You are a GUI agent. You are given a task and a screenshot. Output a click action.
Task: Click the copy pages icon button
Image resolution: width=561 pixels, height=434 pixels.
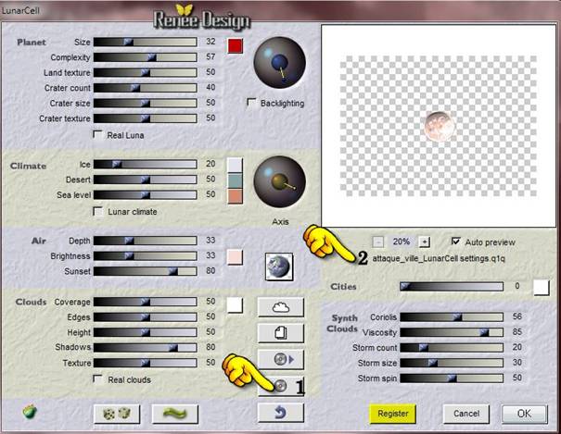pyautogui.click(x=281, y=333)
